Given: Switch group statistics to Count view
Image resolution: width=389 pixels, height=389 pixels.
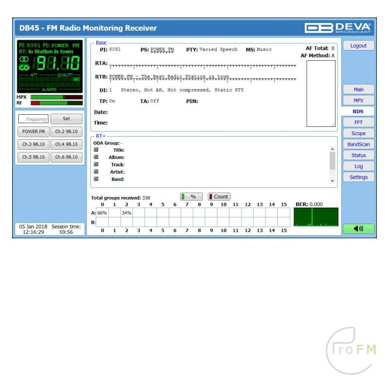Looking at the screenshot, I should [x=219, y=196].
